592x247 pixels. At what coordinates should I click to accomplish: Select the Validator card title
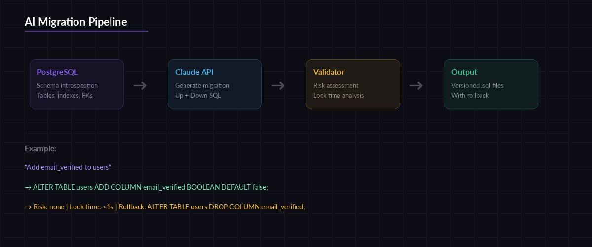pyautogui.click(x=329, y=72)
